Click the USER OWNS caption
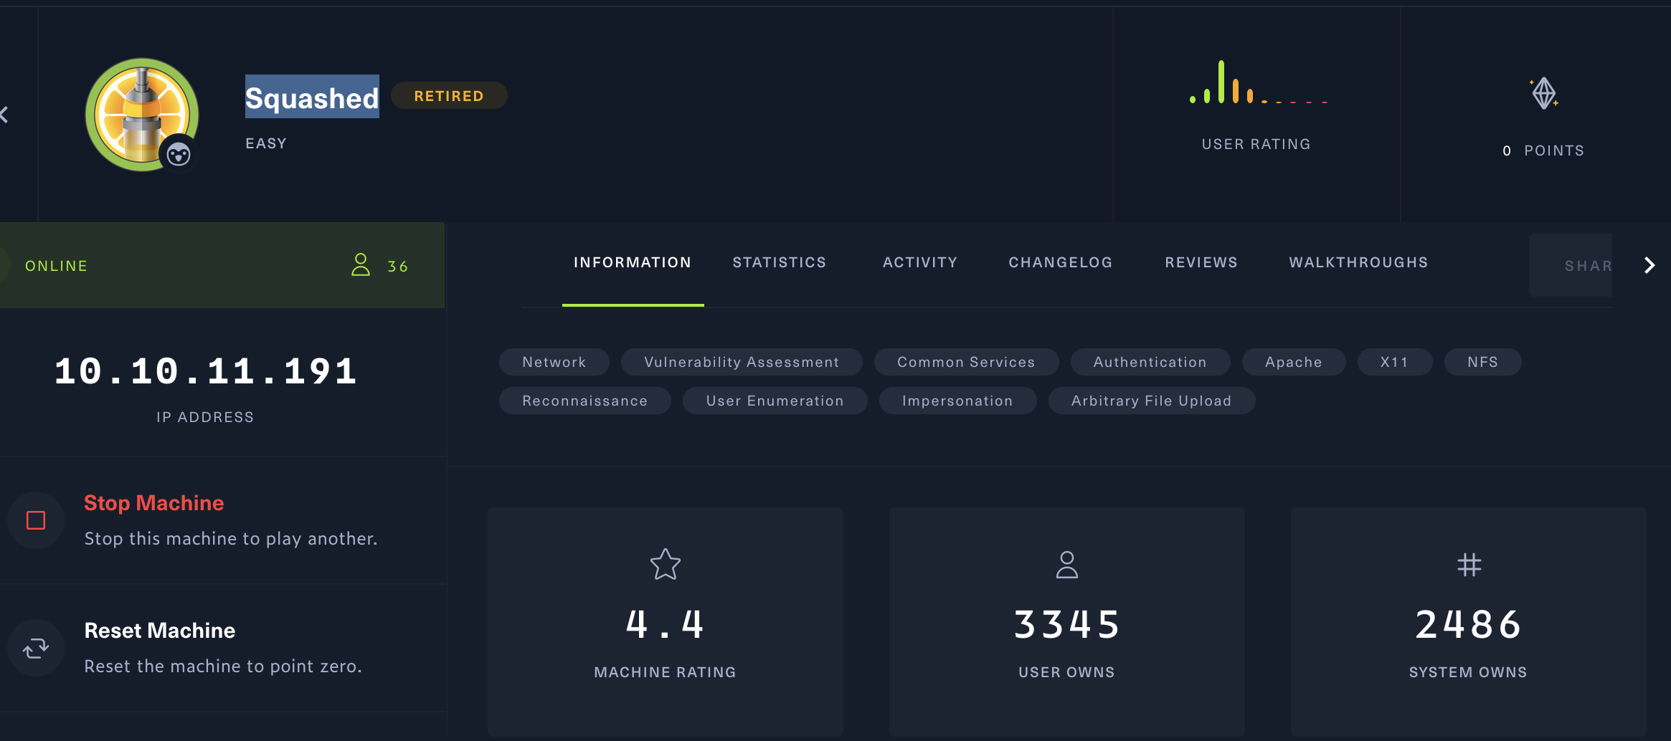This screenshot has width=1671, height=741. point(1067,672)
